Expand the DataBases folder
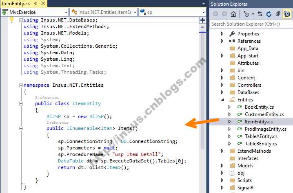 pos(222,92)
